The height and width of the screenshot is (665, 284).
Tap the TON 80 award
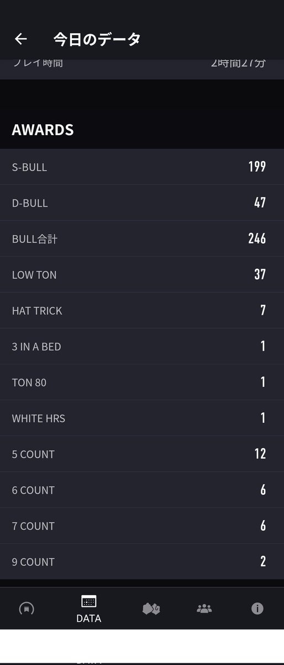[x=142, y=382]
